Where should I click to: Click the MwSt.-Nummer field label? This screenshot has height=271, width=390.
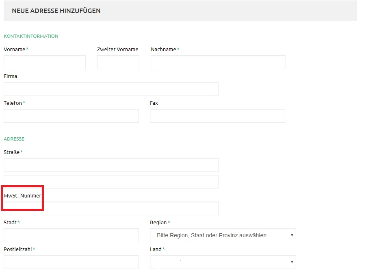click(x=22, y=196)
